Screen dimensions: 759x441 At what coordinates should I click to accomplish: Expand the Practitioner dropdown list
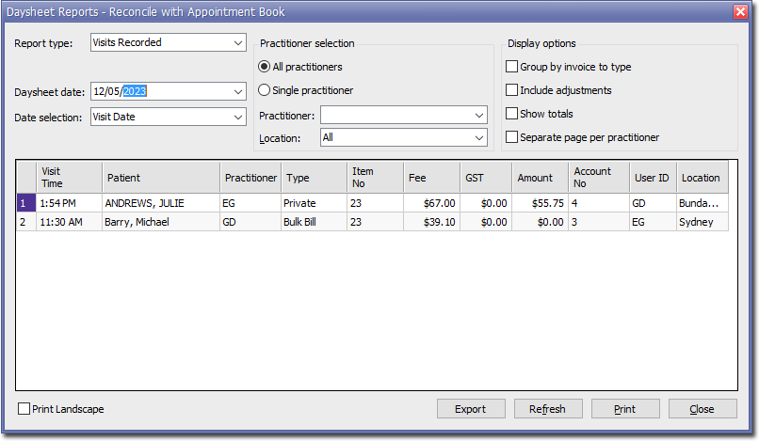[x=478, y=115]
